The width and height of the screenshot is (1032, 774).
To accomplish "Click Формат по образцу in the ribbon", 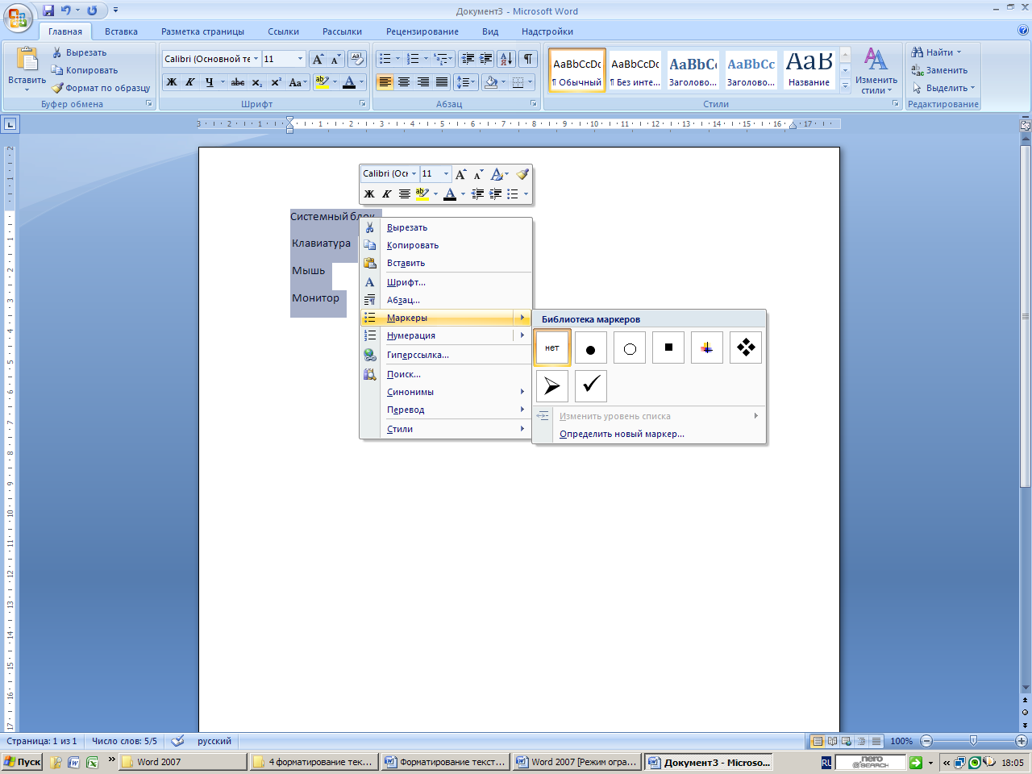I will pyautogui.click(x=102, y=88).
